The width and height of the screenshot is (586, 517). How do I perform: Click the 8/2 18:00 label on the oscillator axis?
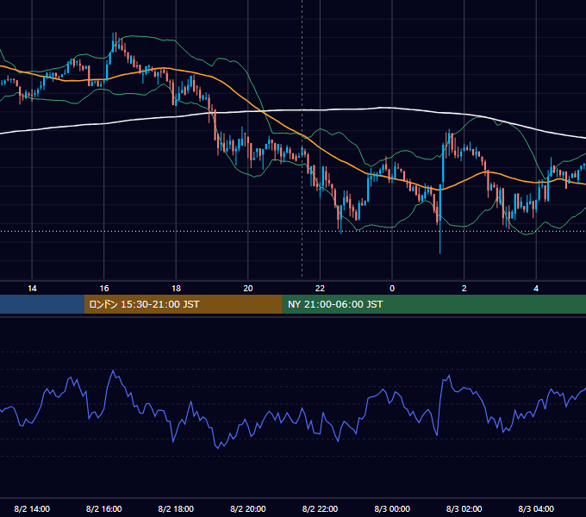pyautogui.click(x=176, y=508)
